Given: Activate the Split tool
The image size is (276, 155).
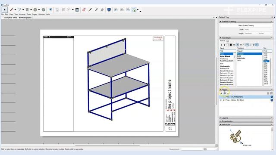Looking at the screenshot, I should [96, 10].
